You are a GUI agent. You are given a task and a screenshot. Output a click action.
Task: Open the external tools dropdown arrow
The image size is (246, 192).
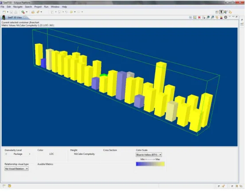point(27,12)
